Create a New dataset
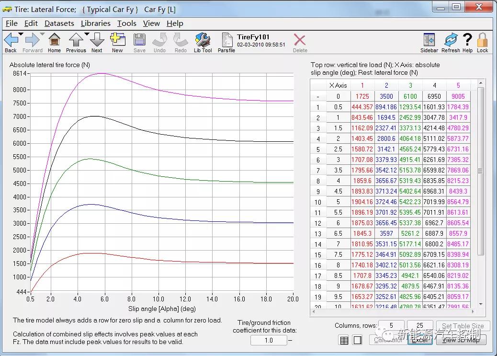 pos(117,41)
